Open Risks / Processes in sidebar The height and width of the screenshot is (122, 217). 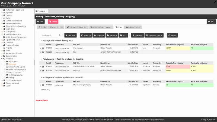coord(15,72)
